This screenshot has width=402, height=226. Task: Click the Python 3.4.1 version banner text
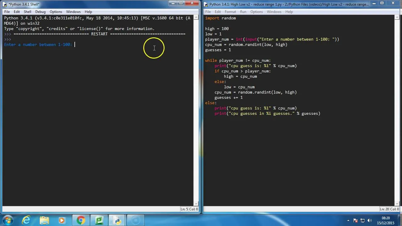[97, 21]
